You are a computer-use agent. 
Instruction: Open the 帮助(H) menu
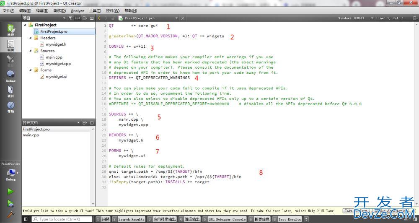[x=131, y=11]
